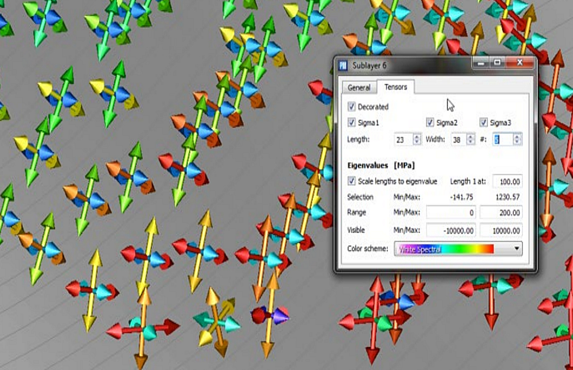Increase Length value with the up arrow
Screen dimensions: 573x370
(417, 136)
